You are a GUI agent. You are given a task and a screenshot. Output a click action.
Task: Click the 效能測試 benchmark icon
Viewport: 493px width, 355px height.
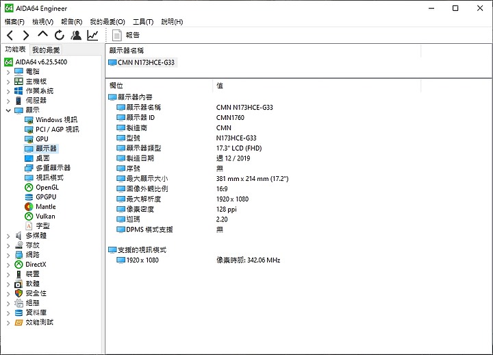(x=18, y=323)
